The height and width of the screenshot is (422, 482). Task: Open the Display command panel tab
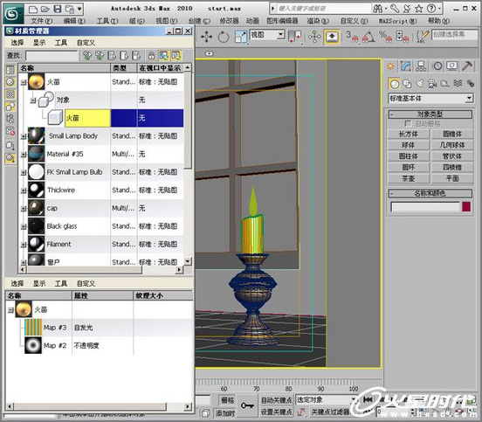(452, 66)
